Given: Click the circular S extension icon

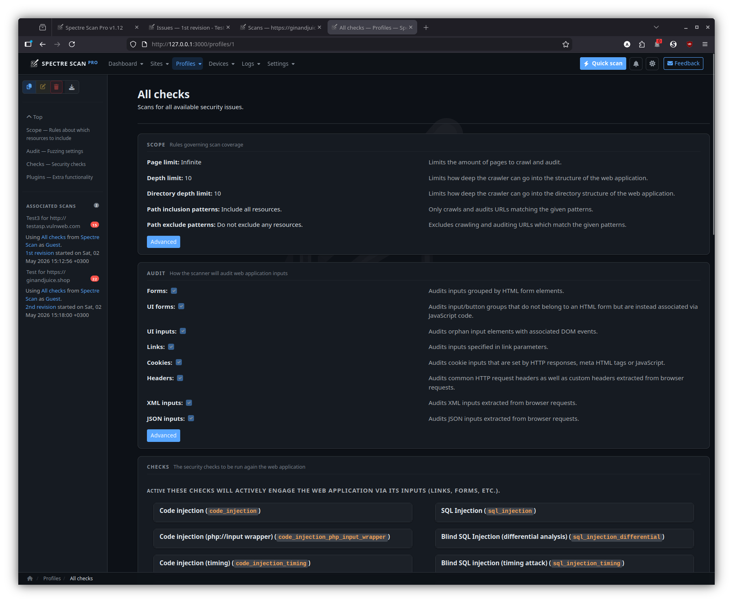Looking at the screenshot, I should click(673, 44).
